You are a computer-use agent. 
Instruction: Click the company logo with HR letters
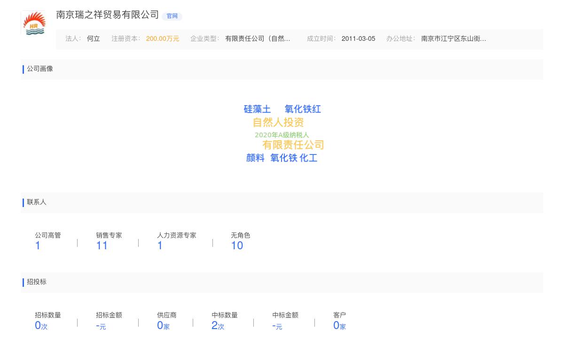(x=34, y=23)
